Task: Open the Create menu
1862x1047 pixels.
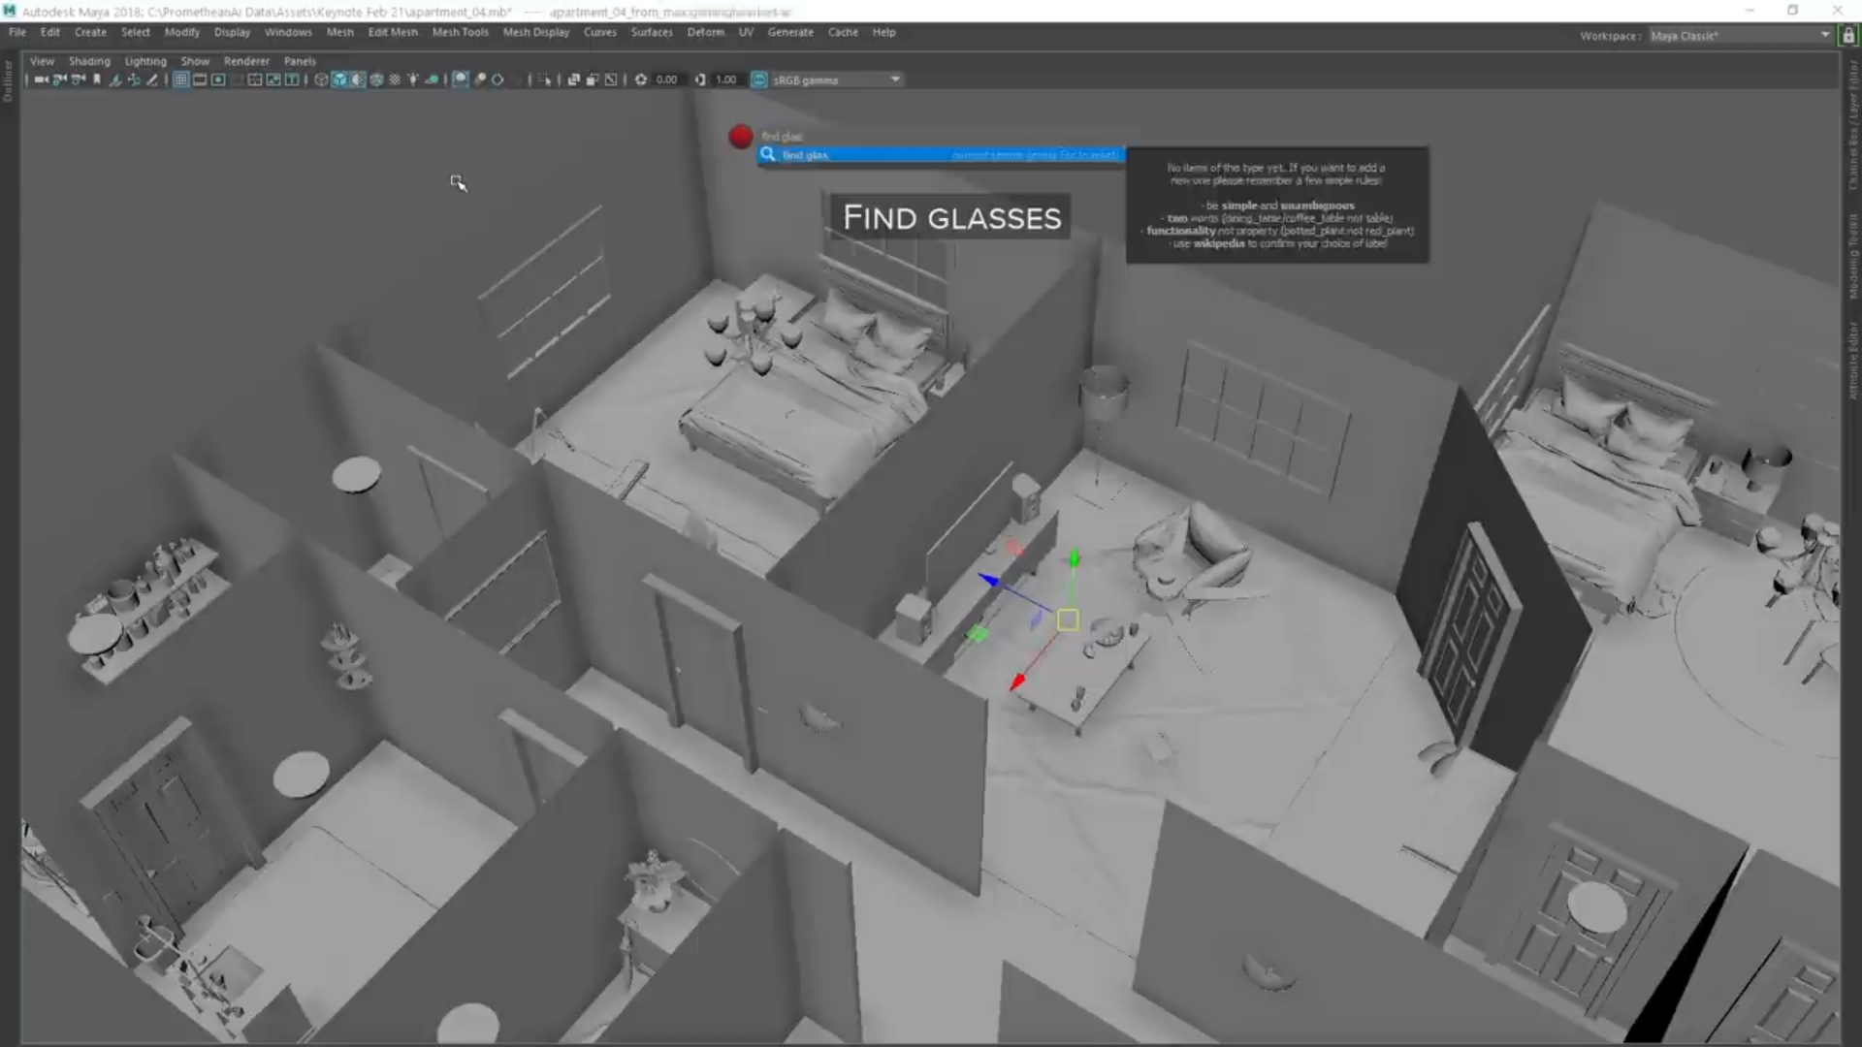Action: pyautogui.click(x=90, y=32)
